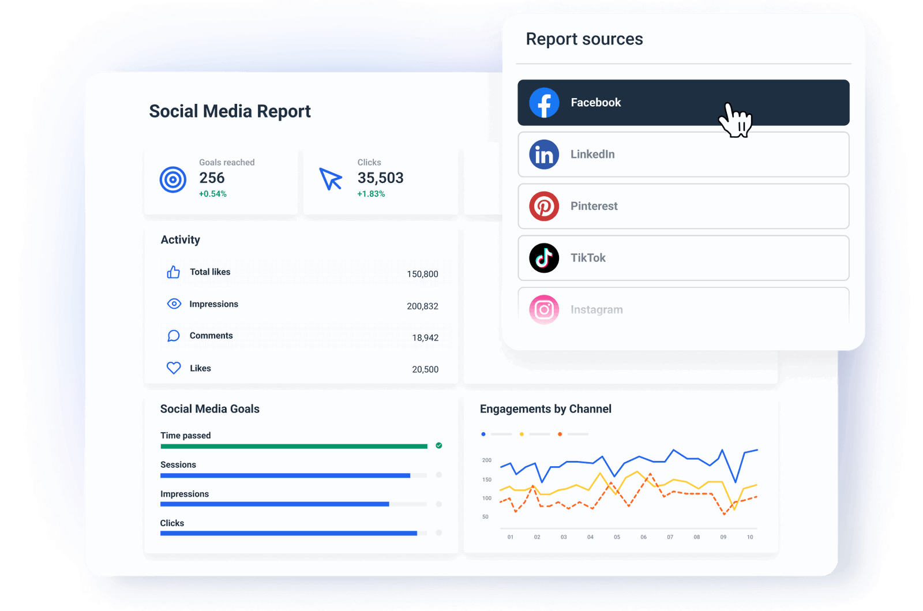
Task: Select the Facebook row in Report sources
Action: click(x=684, y=103)
